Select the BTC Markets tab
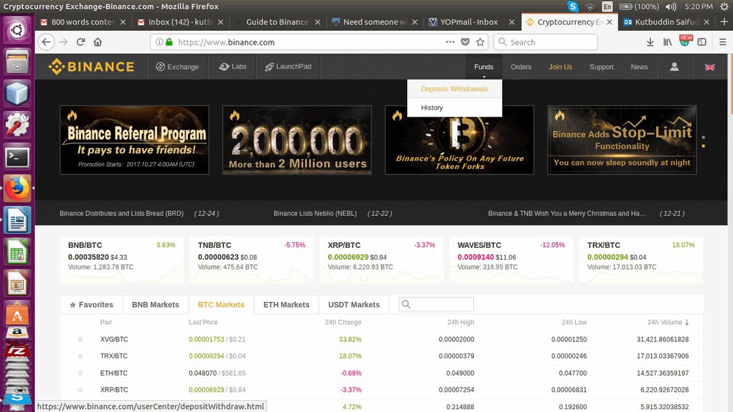This screenshot has width=733, height=412. click(221, 304)
